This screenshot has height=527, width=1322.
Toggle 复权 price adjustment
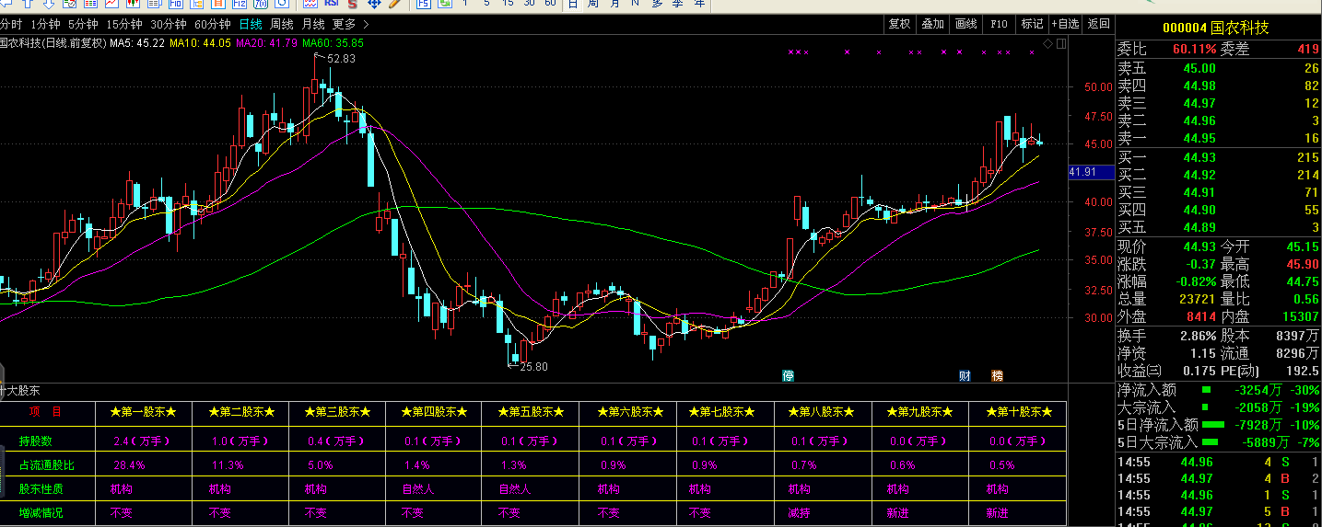899,24
